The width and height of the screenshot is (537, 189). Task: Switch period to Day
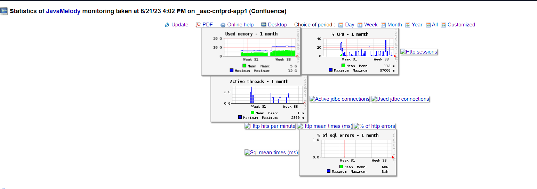pyautogui.click(x=350, y=25)
